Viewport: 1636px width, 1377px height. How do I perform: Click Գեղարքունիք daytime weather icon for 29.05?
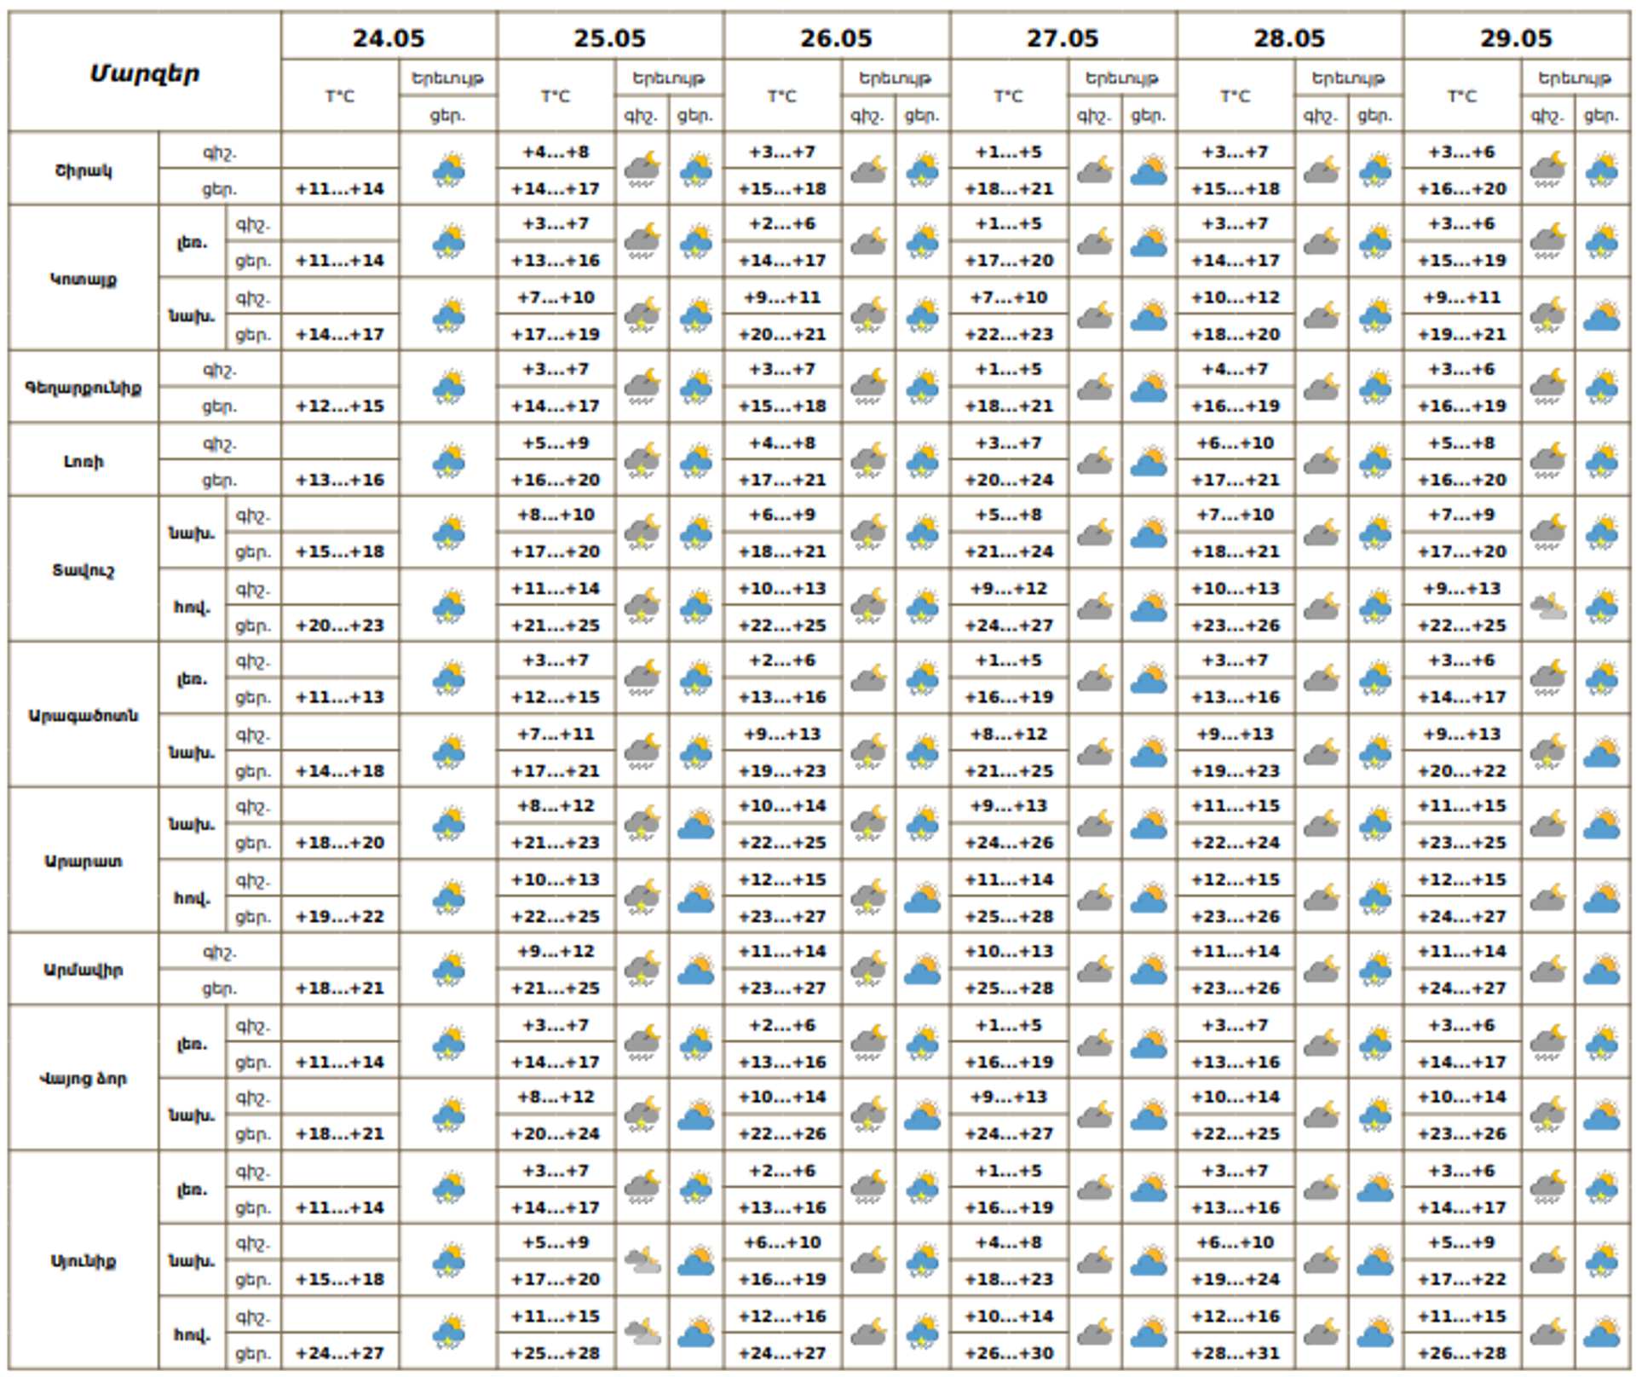point(1602,388)
